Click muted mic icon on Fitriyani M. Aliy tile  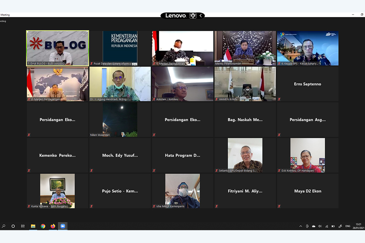pos(216,206)
